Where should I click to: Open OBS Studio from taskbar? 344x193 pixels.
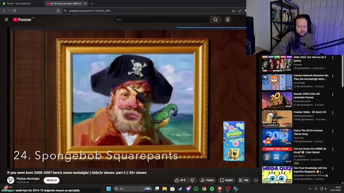click(x=228, y=189)
